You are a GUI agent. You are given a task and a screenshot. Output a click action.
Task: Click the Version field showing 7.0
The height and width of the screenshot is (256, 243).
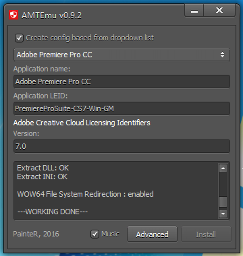[122, 146]
